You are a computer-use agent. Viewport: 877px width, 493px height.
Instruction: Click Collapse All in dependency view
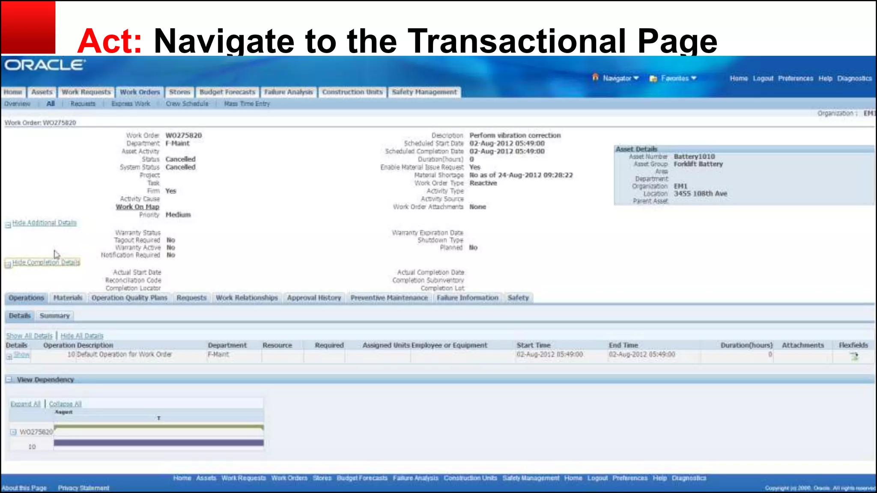65,404
